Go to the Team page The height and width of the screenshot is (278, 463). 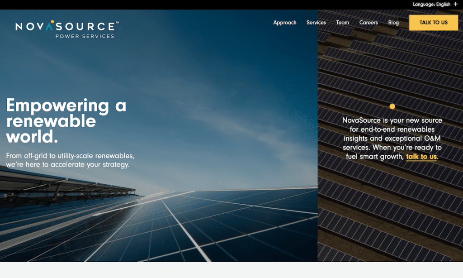pos(342,23)
